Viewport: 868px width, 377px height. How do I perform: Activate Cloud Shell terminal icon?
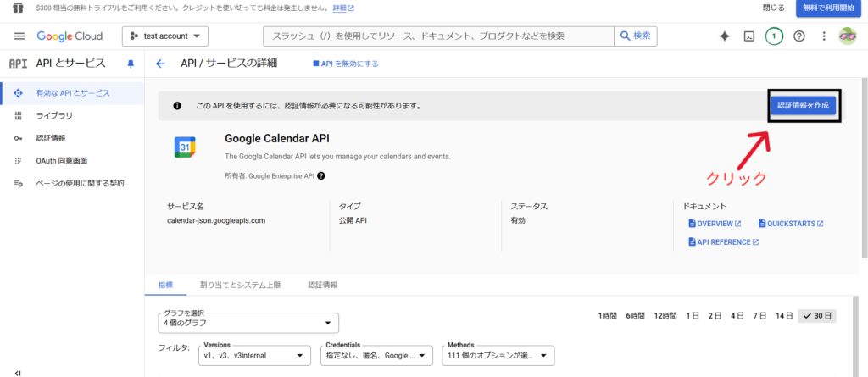pos(748,36)
